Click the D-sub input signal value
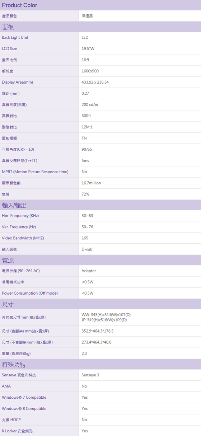The width and height of the screenshot is (201, 436). [x=87, y=249]
